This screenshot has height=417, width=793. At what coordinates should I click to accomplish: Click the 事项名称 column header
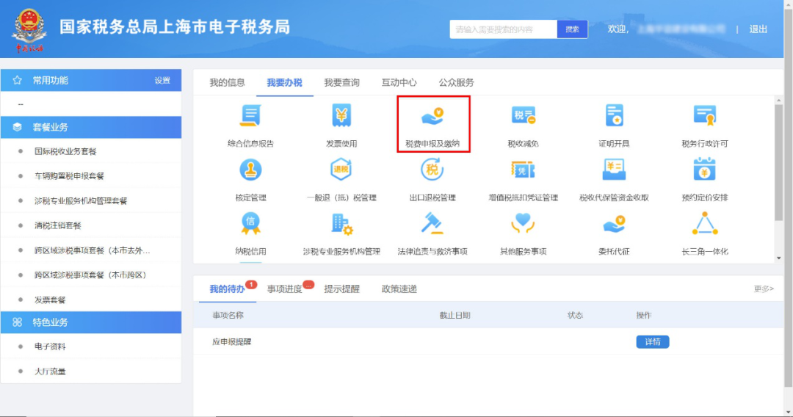click(x=228, y=316)
